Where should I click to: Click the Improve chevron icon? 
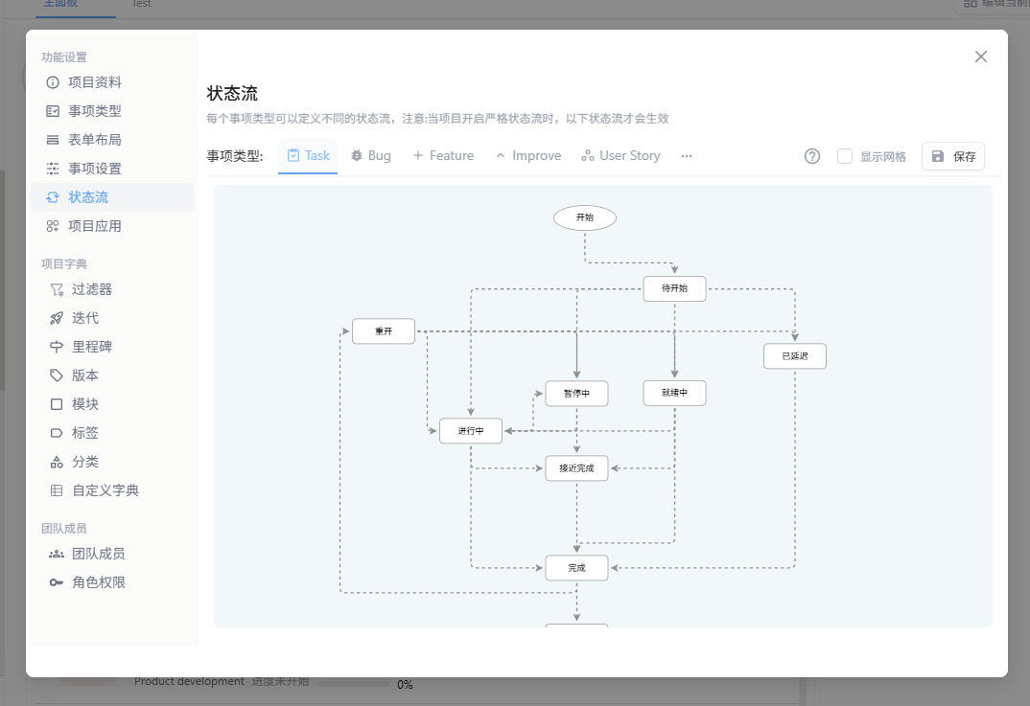pyautogui.click(x=501, y=155)
